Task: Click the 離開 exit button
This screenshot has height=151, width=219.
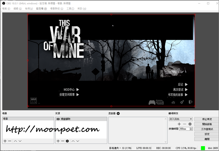Action: (207, 139)
